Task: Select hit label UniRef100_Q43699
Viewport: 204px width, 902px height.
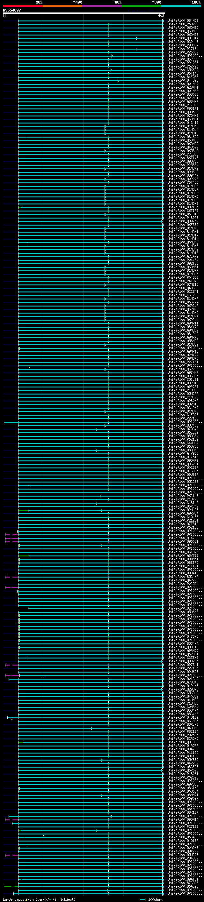Action: click(183, 148)
